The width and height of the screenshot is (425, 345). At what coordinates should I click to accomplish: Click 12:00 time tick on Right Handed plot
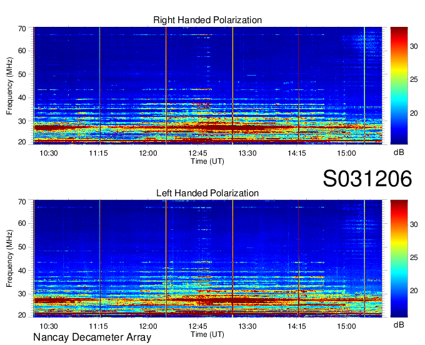pos(148,153)
